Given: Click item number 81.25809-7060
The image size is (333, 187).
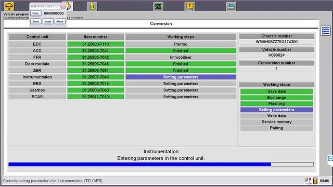Looking at the screenshot, I should click(96, 90).
